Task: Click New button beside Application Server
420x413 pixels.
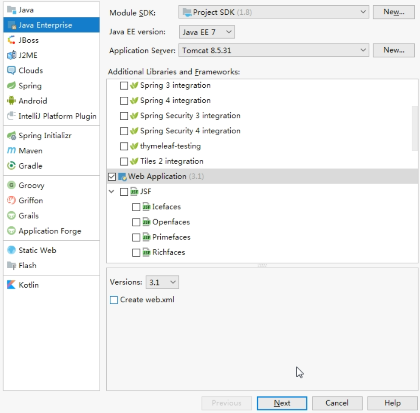Action: (x=394, y=50)
